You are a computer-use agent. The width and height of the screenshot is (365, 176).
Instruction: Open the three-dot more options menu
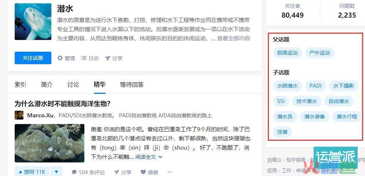170,172
